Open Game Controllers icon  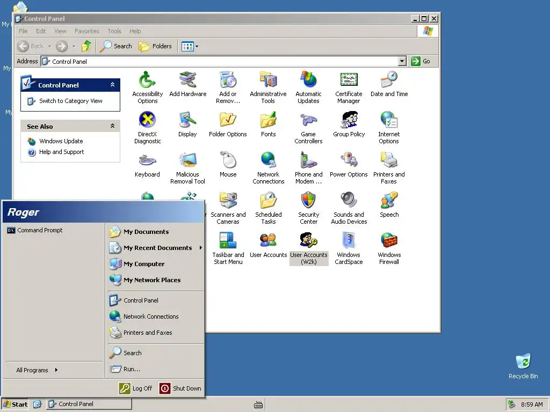click(x=308, y=128)
